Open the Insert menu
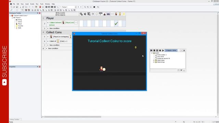The height and width of the screenshot is (123, 219). pyautogui.click(x=27, y=4)
